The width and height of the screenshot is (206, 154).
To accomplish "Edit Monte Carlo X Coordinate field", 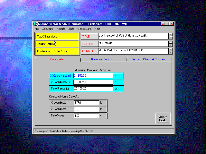I will point(87,103).
